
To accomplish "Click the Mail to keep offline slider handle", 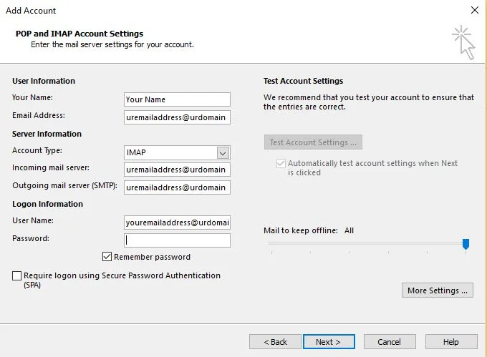I will tap(466, 244).
